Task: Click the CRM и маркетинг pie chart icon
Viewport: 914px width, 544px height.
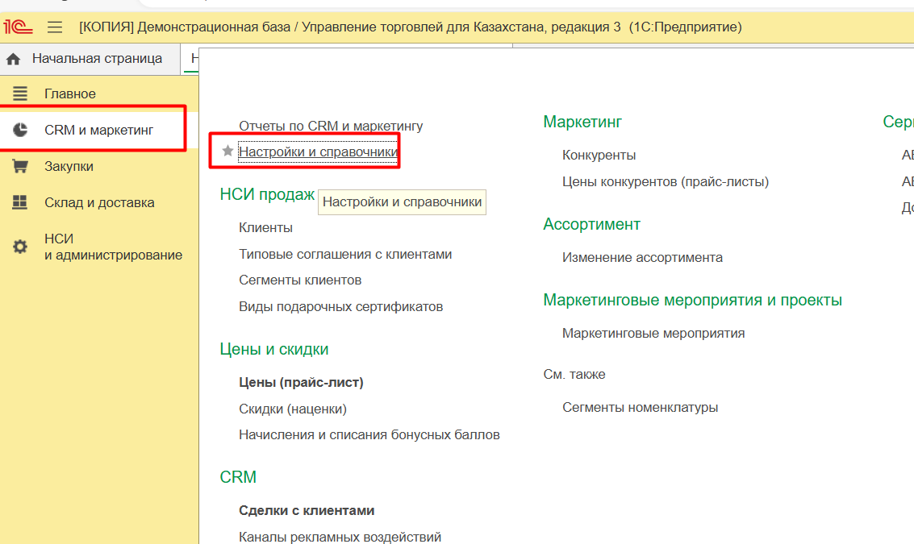Action: tap(20, 130)
